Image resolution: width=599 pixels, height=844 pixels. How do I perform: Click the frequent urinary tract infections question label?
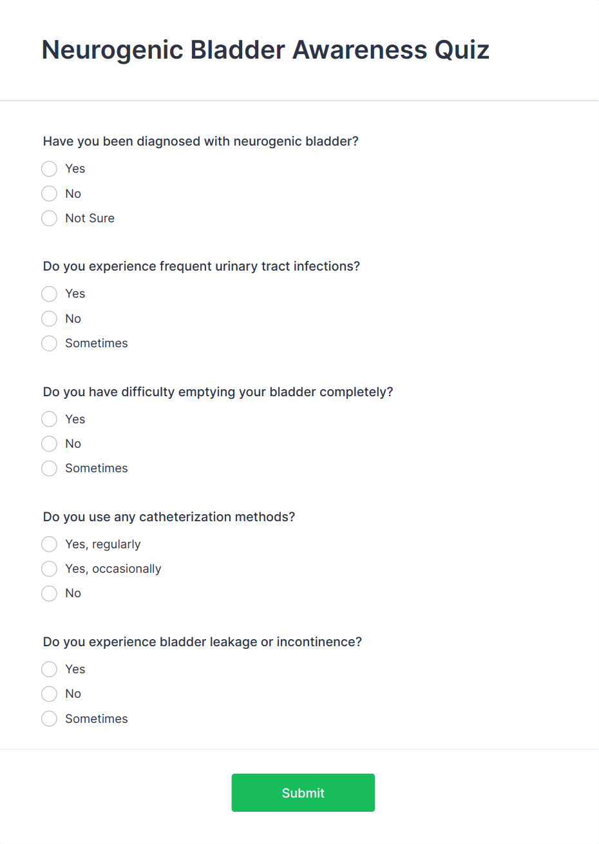click(202, 266)
